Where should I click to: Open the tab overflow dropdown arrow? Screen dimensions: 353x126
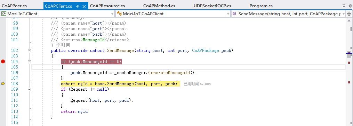tap(344, 6)
